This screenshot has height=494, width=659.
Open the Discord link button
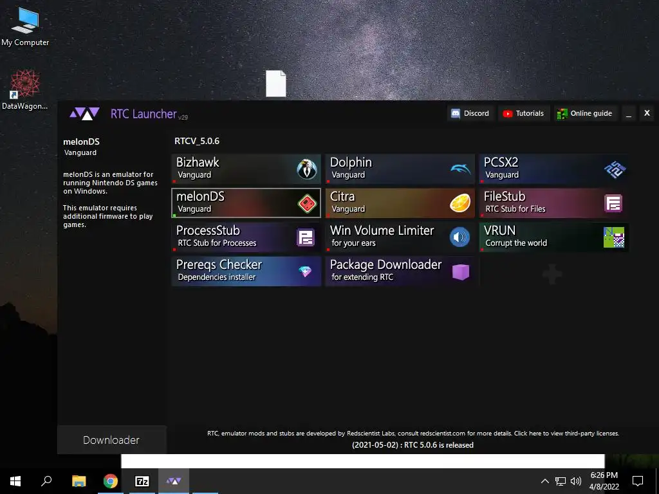470,113
